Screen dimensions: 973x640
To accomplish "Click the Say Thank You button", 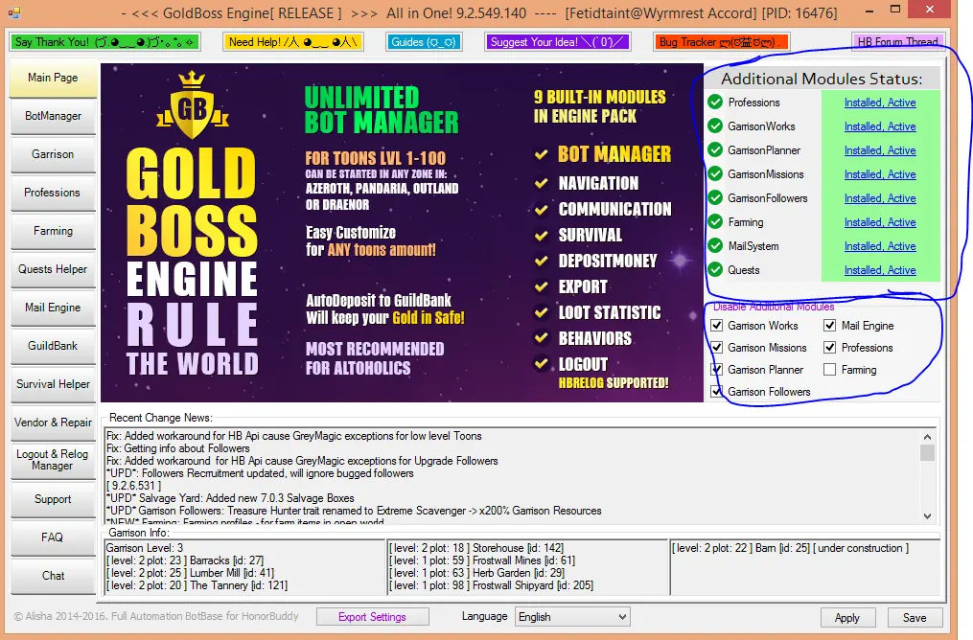I will coord(104,41).
